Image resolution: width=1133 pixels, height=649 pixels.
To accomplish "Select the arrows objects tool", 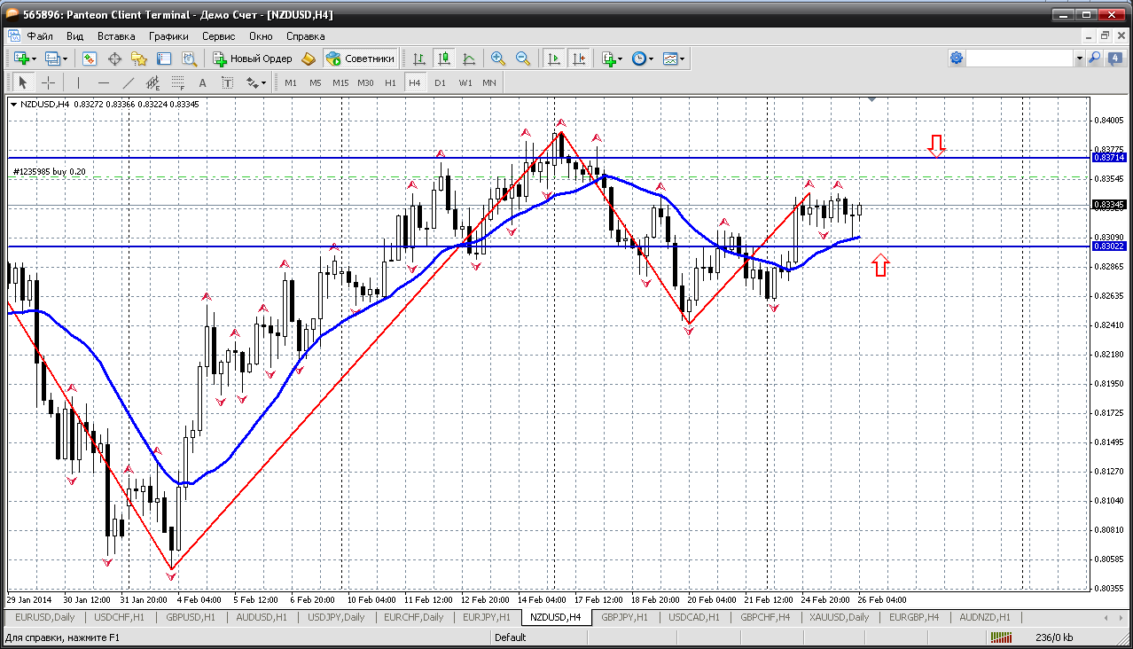I will [252, 82].
